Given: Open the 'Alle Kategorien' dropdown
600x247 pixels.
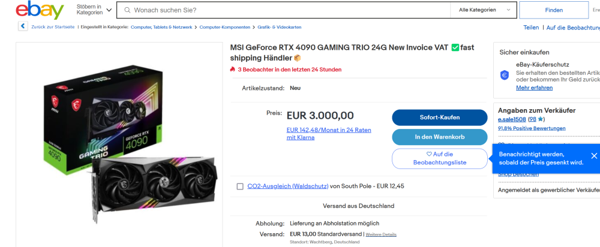Looking at the screenshot, I should tap(485, 10).
